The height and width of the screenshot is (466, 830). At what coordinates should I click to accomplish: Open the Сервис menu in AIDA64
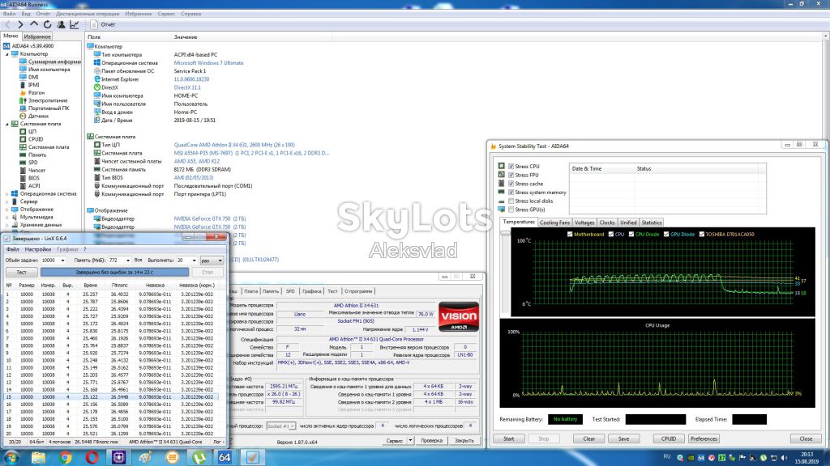[x=166, y=14]
